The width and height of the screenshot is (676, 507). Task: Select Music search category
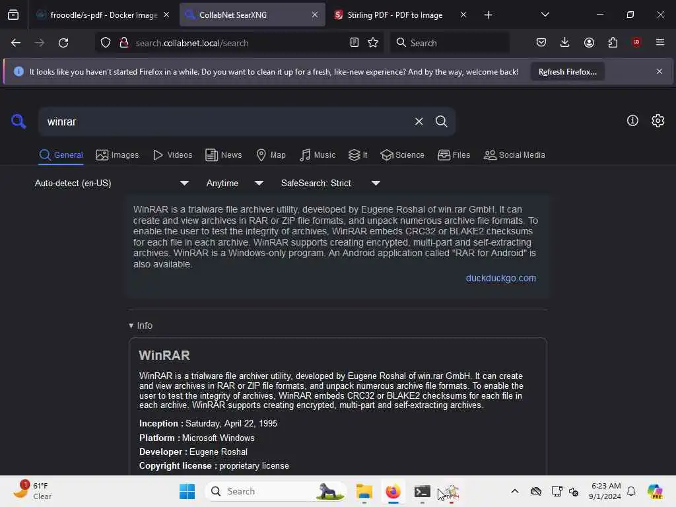[318, 154]
